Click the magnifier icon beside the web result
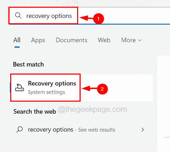This screenshot has height=152, width=170. [x=20, y=129]
